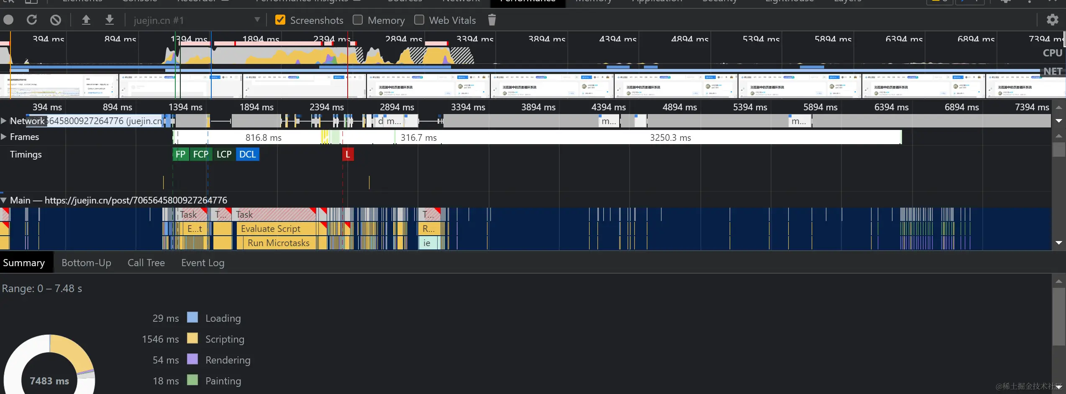Select the R... flame bar
This screenshot has height=394, width=1066.
429,229
